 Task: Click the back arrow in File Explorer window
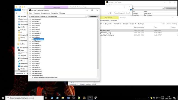[17, 13]
